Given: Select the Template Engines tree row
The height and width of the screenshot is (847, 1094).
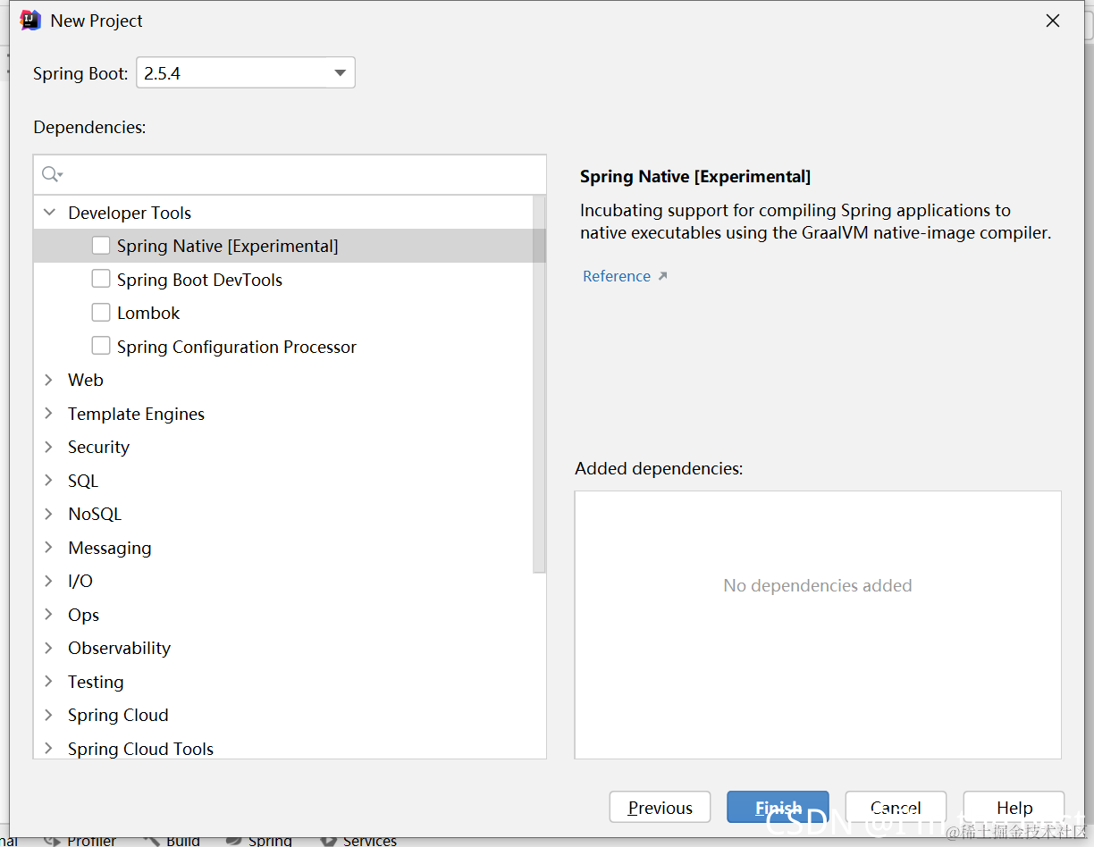Looking at the screenshot, I should (283, 414).
